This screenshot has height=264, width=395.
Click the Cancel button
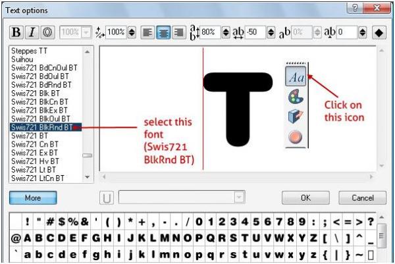[363, 198]
